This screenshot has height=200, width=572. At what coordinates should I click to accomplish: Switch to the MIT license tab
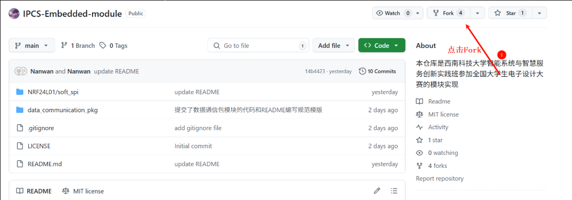[x=83, y=191]
